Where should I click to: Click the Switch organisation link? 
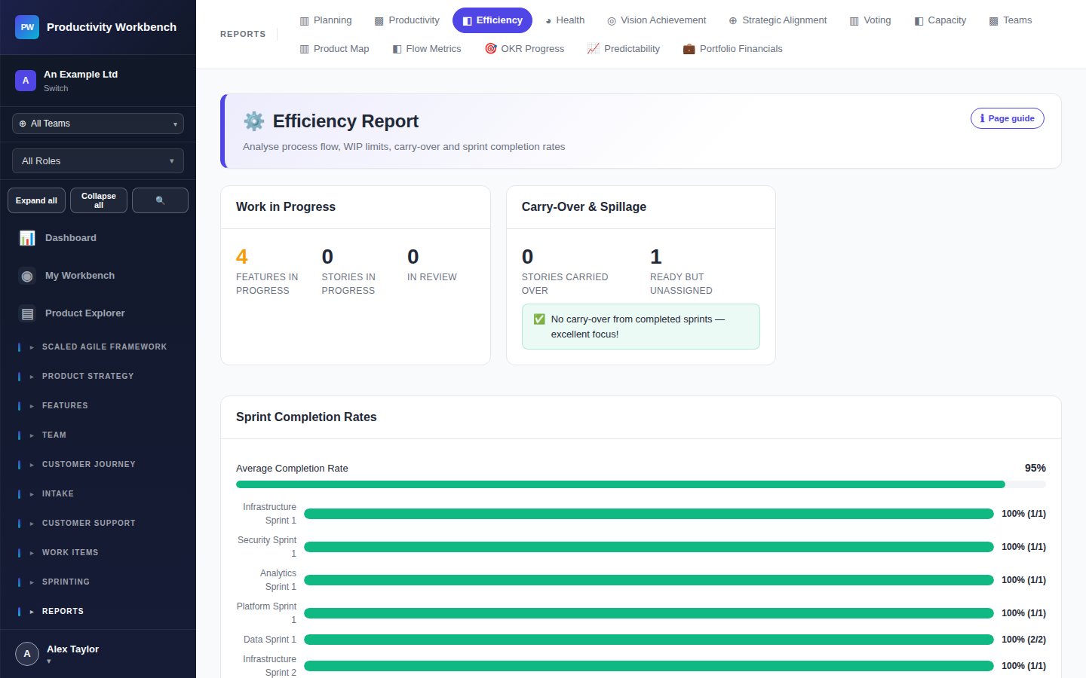point(56,88)
